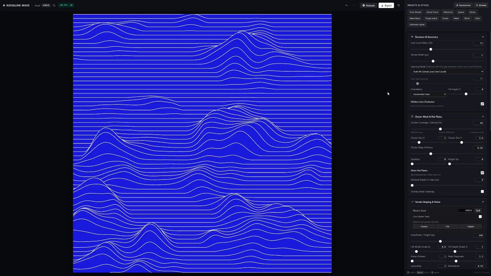Enable Lock Master Seed checkbox
Image resolution: width=491 pixels, height=276 pixels.
480,217
